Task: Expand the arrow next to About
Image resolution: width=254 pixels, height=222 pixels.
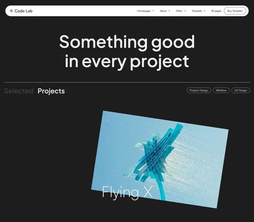Action: pyautogui.click(x=169, y=11)
